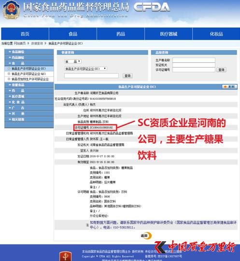Screen dimensions: 240x261
Task: Go to the 医疗器械 navigation tab
Action: 169,34
